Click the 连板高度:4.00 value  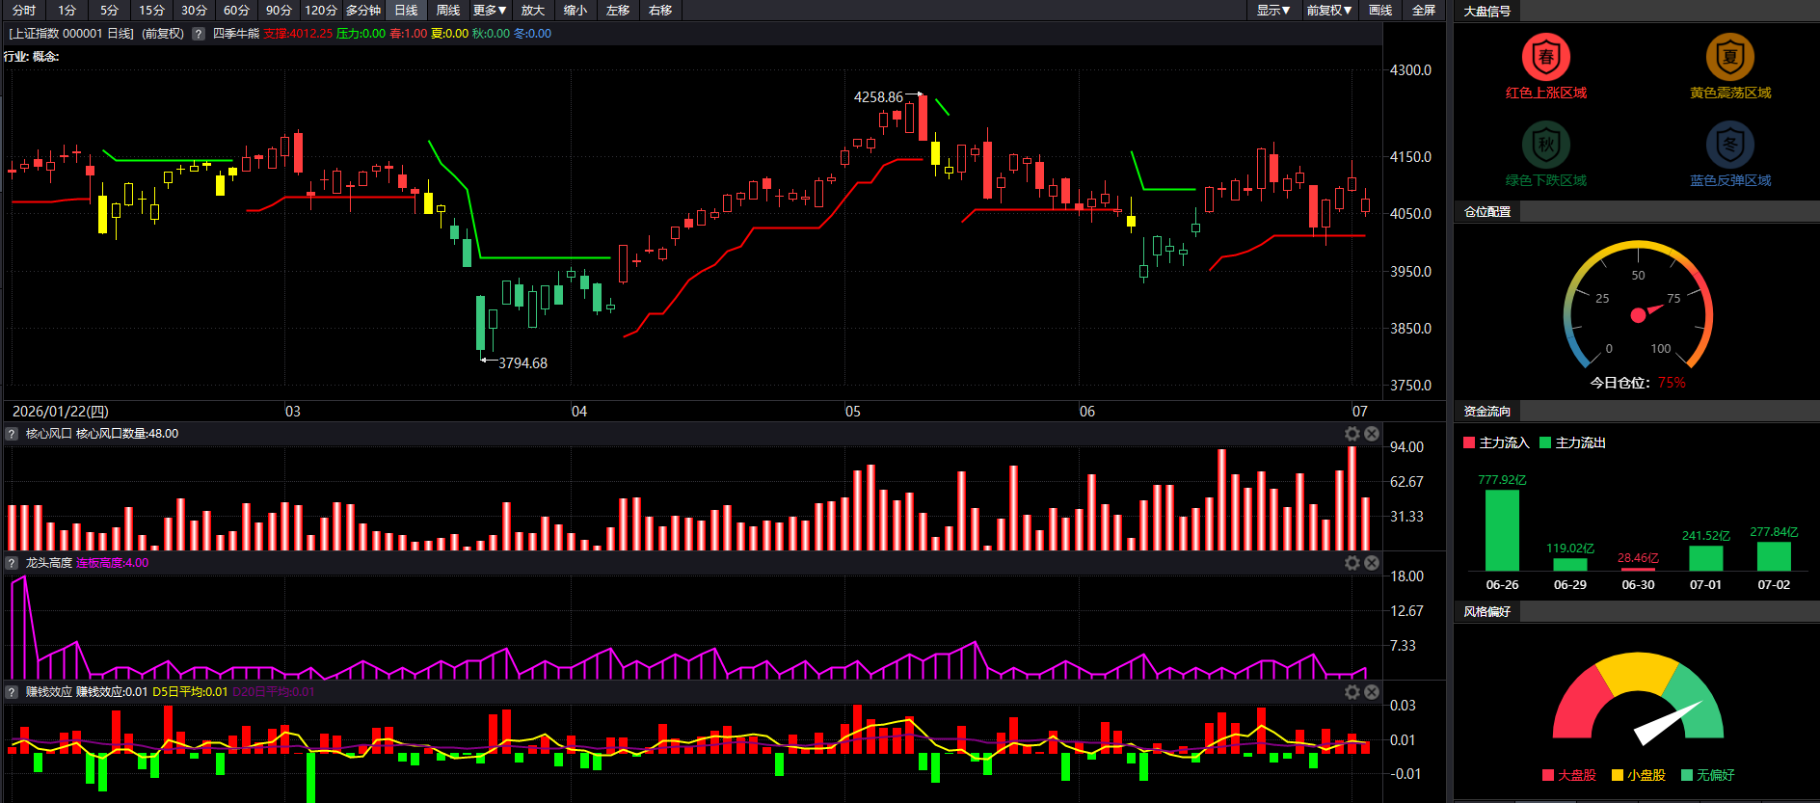[112, 563]
